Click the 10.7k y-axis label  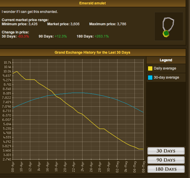[7, 62]
